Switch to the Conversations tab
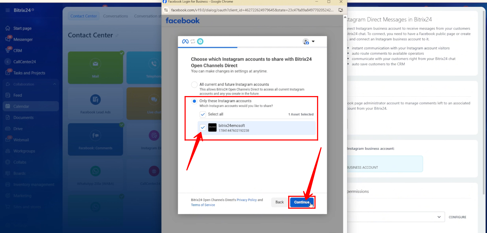This screenshot has height=233, width=487. tap(115, 16)
